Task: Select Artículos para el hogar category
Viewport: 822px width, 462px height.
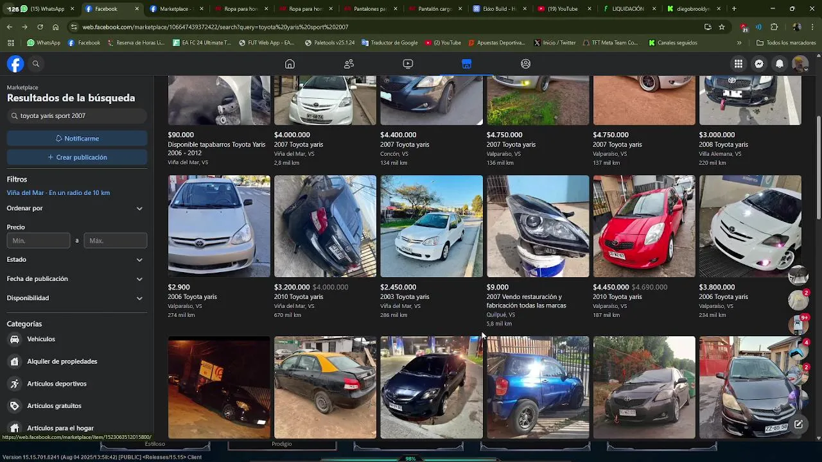Action: pos(77,428)
